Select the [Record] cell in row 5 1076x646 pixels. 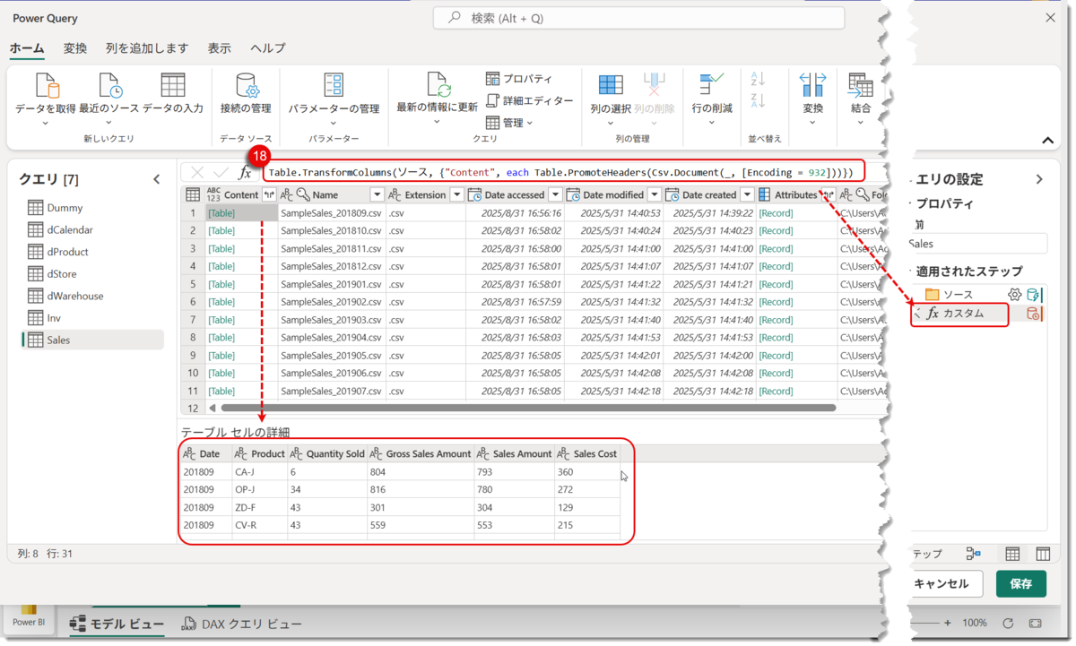[x=796, y=284]
